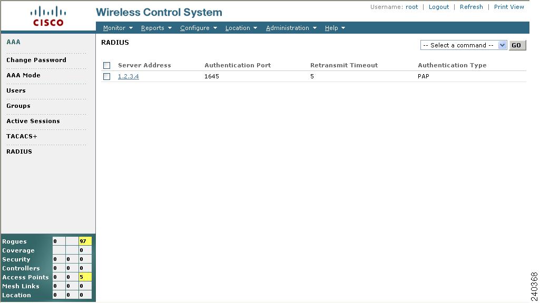Click the Coverage alarm summary label
Screen dimensions: 540x303
[x=18, y=250]
